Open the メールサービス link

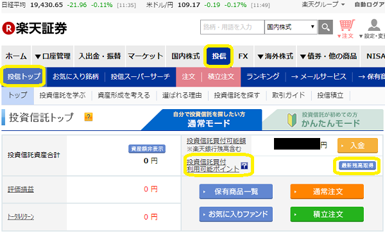coord(319,76)
